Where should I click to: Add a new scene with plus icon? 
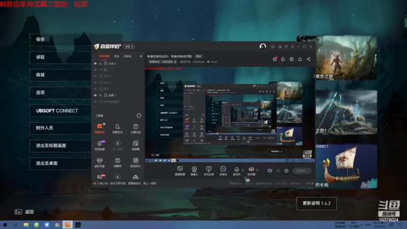pyautogui.click(x=141, y=56)
